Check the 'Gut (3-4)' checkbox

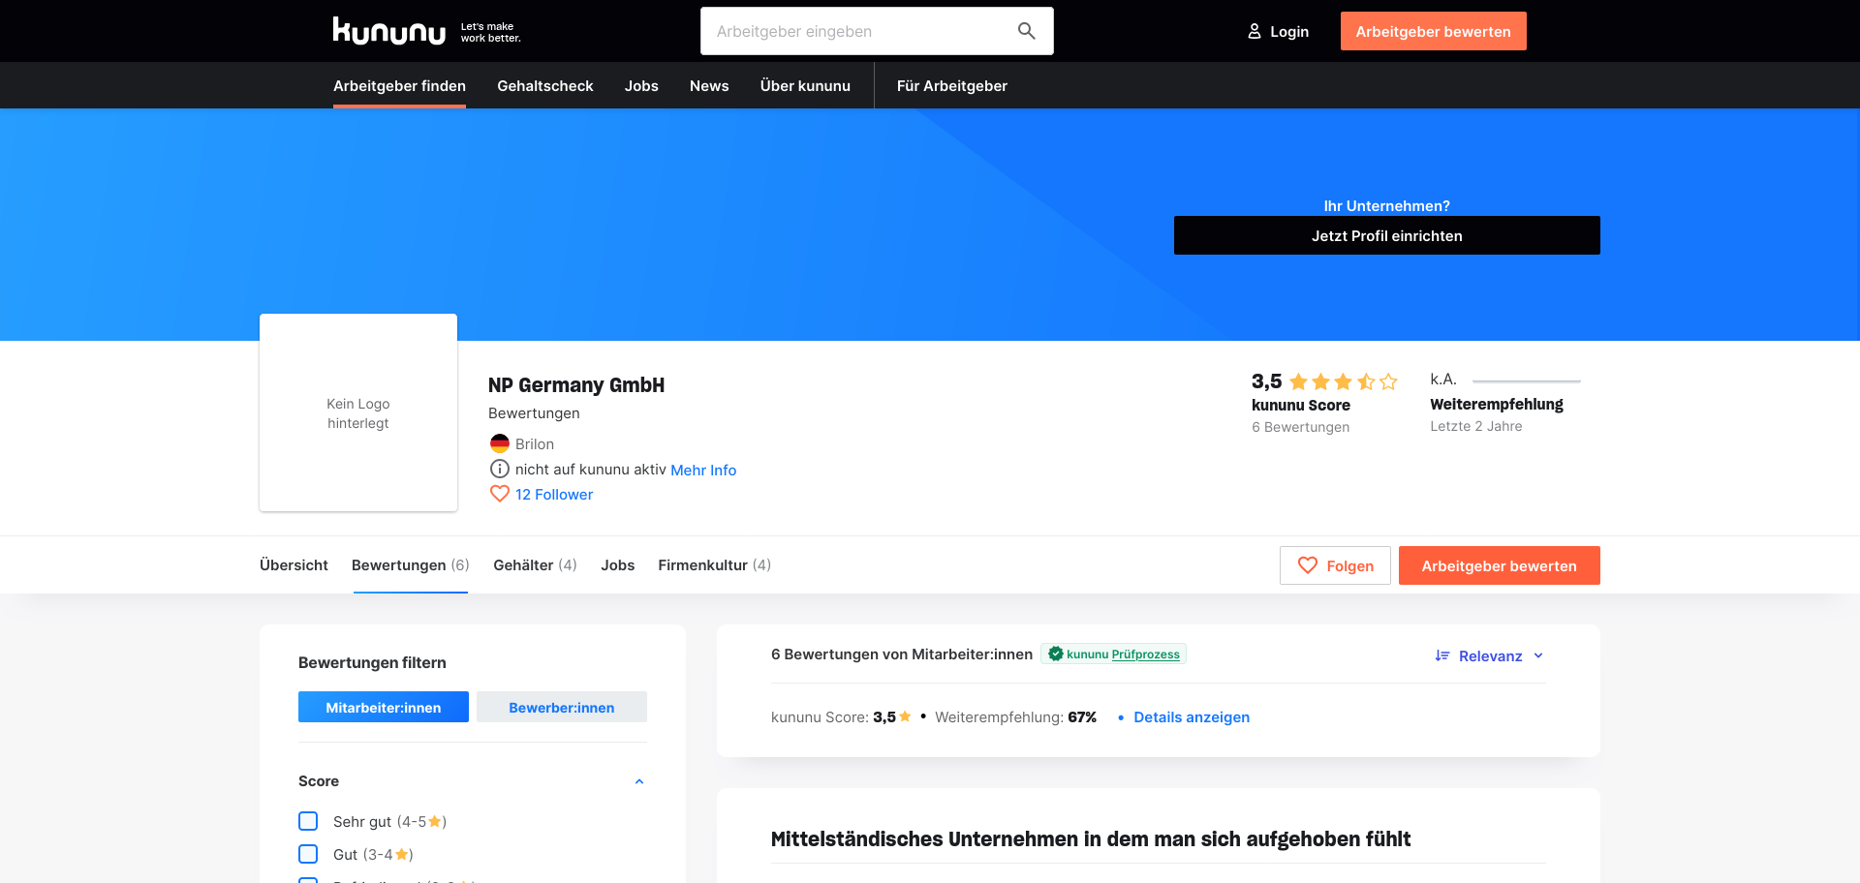pos(308,854)
